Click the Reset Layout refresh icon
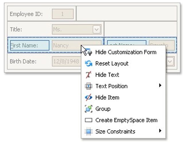The height and width of the screenshot is (144, 185). (x=89, y=64)
